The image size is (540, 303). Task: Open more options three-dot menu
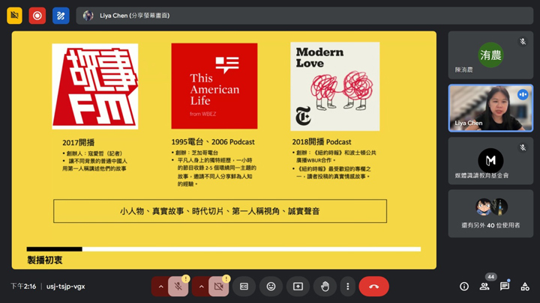tap(348, 286)
